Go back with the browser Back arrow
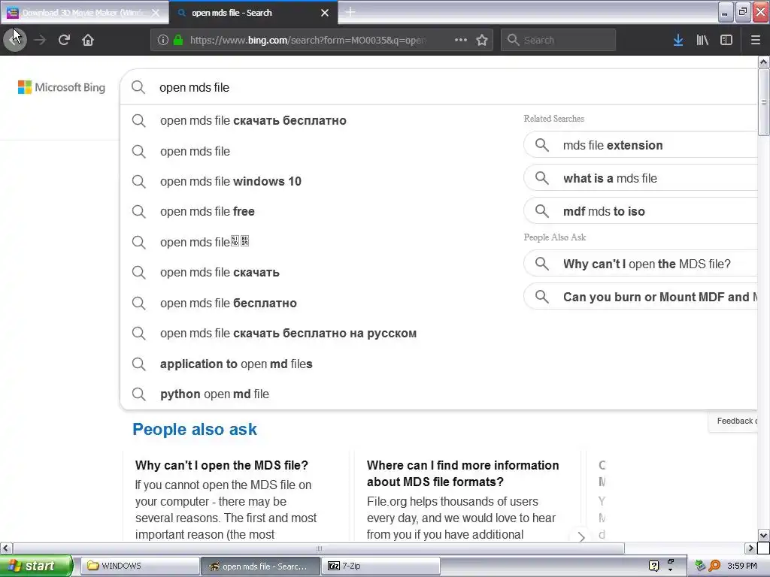This screenshot has width=770, height=577. [15, 40]
